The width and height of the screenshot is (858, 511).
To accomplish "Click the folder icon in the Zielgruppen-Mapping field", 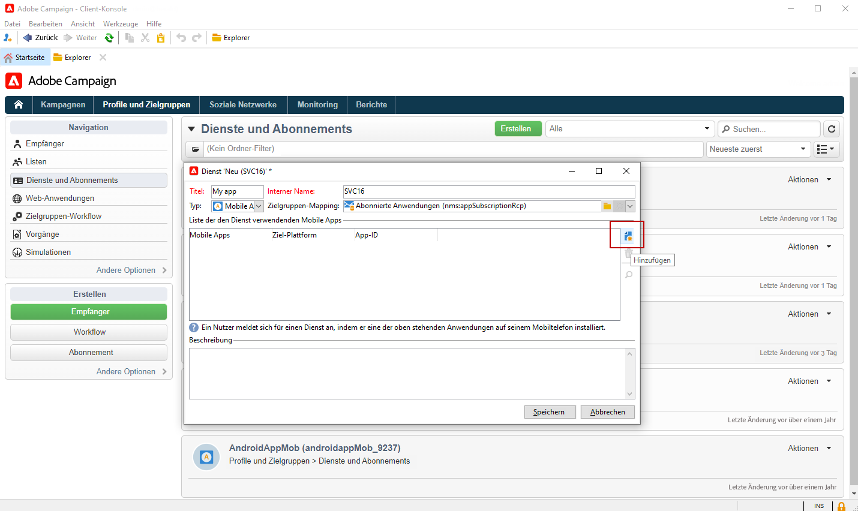I will coord(607,206).
